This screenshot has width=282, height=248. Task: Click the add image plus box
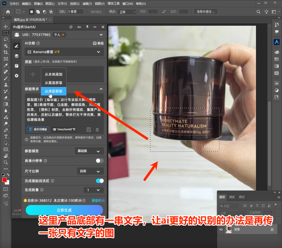coord(33,75)
